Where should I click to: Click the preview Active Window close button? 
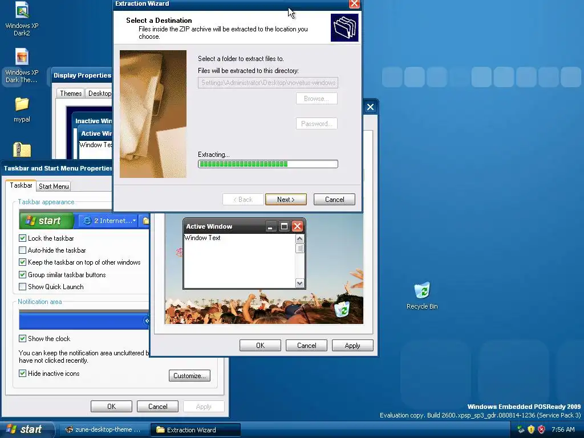pyautogui.click(x=297, y=226)
